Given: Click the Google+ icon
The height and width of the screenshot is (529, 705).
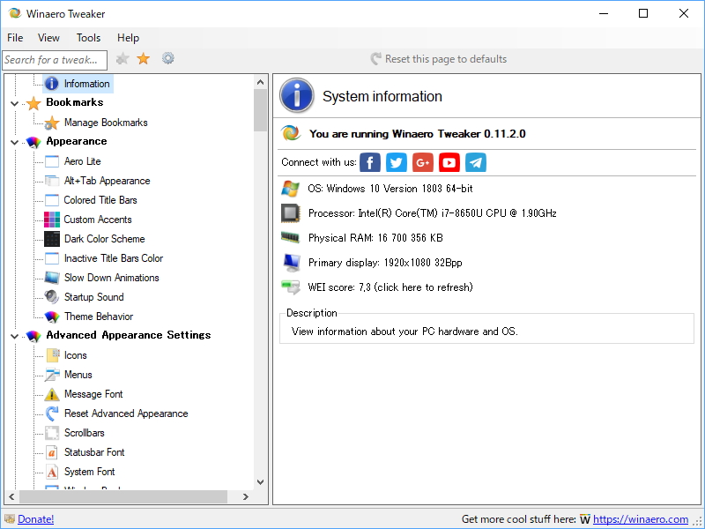Looking at the screenshot, I should (422, 162).
